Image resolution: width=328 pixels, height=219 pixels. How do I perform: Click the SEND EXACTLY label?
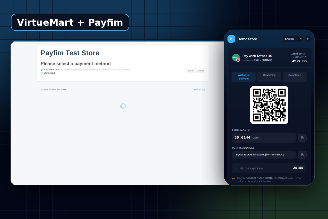click(241, 130)
